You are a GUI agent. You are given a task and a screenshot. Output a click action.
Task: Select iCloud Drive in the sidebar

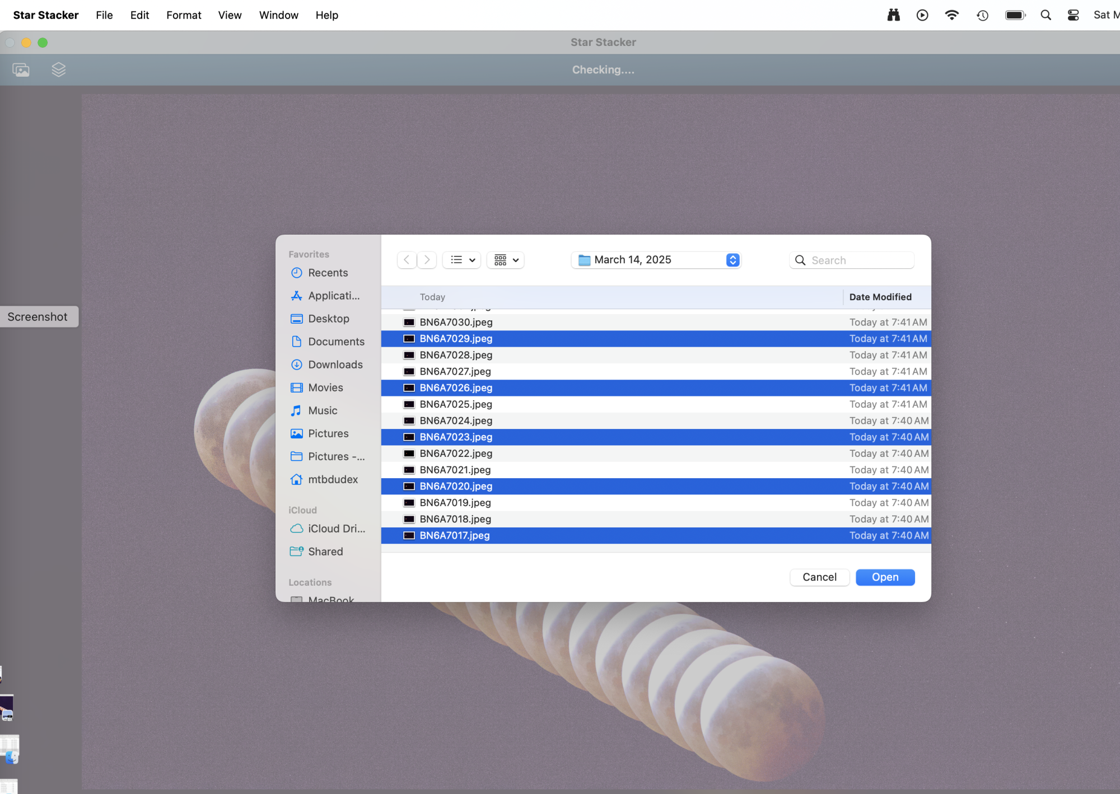328,529
